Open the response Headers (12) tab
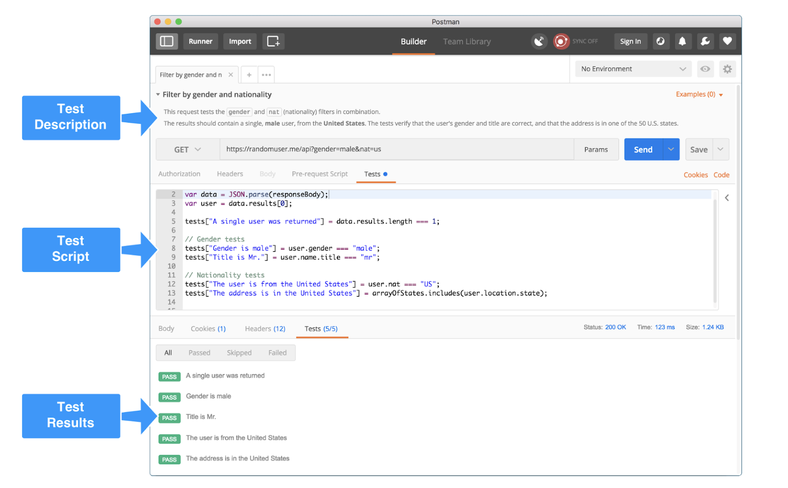Screen dimensions: 788x488 pos(265,328)
